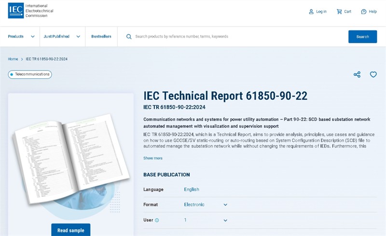
Task: Click the blue Search button
Action: [x=362, y=37]
